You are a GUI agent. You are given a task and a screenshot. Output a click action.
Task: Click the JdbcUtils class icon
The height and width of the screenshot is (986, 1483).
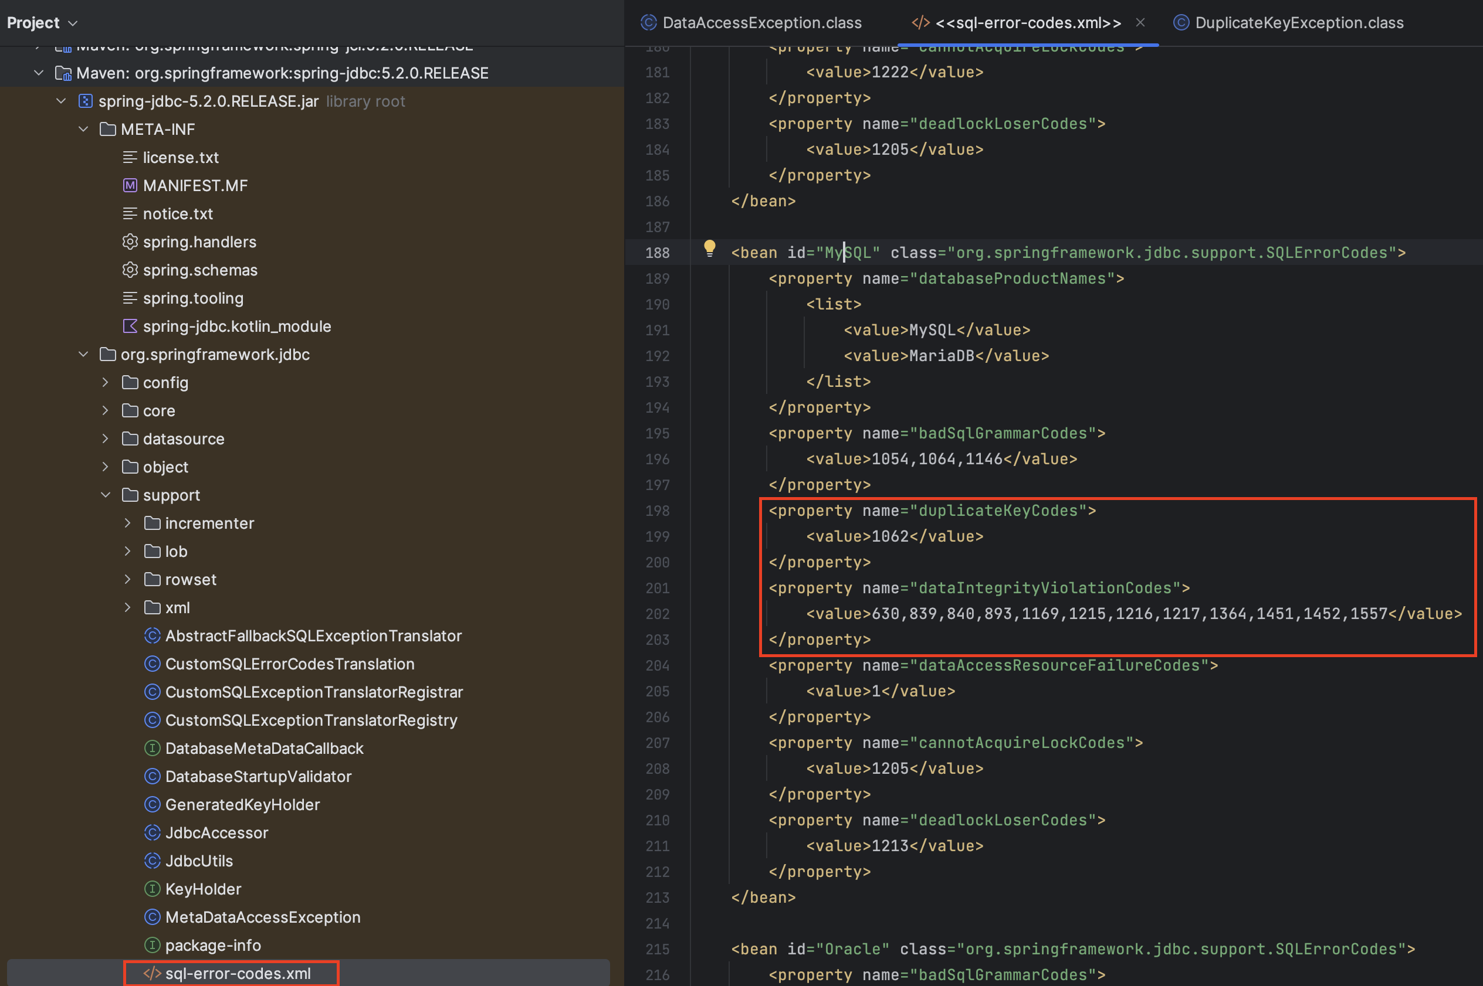point(151,860)
